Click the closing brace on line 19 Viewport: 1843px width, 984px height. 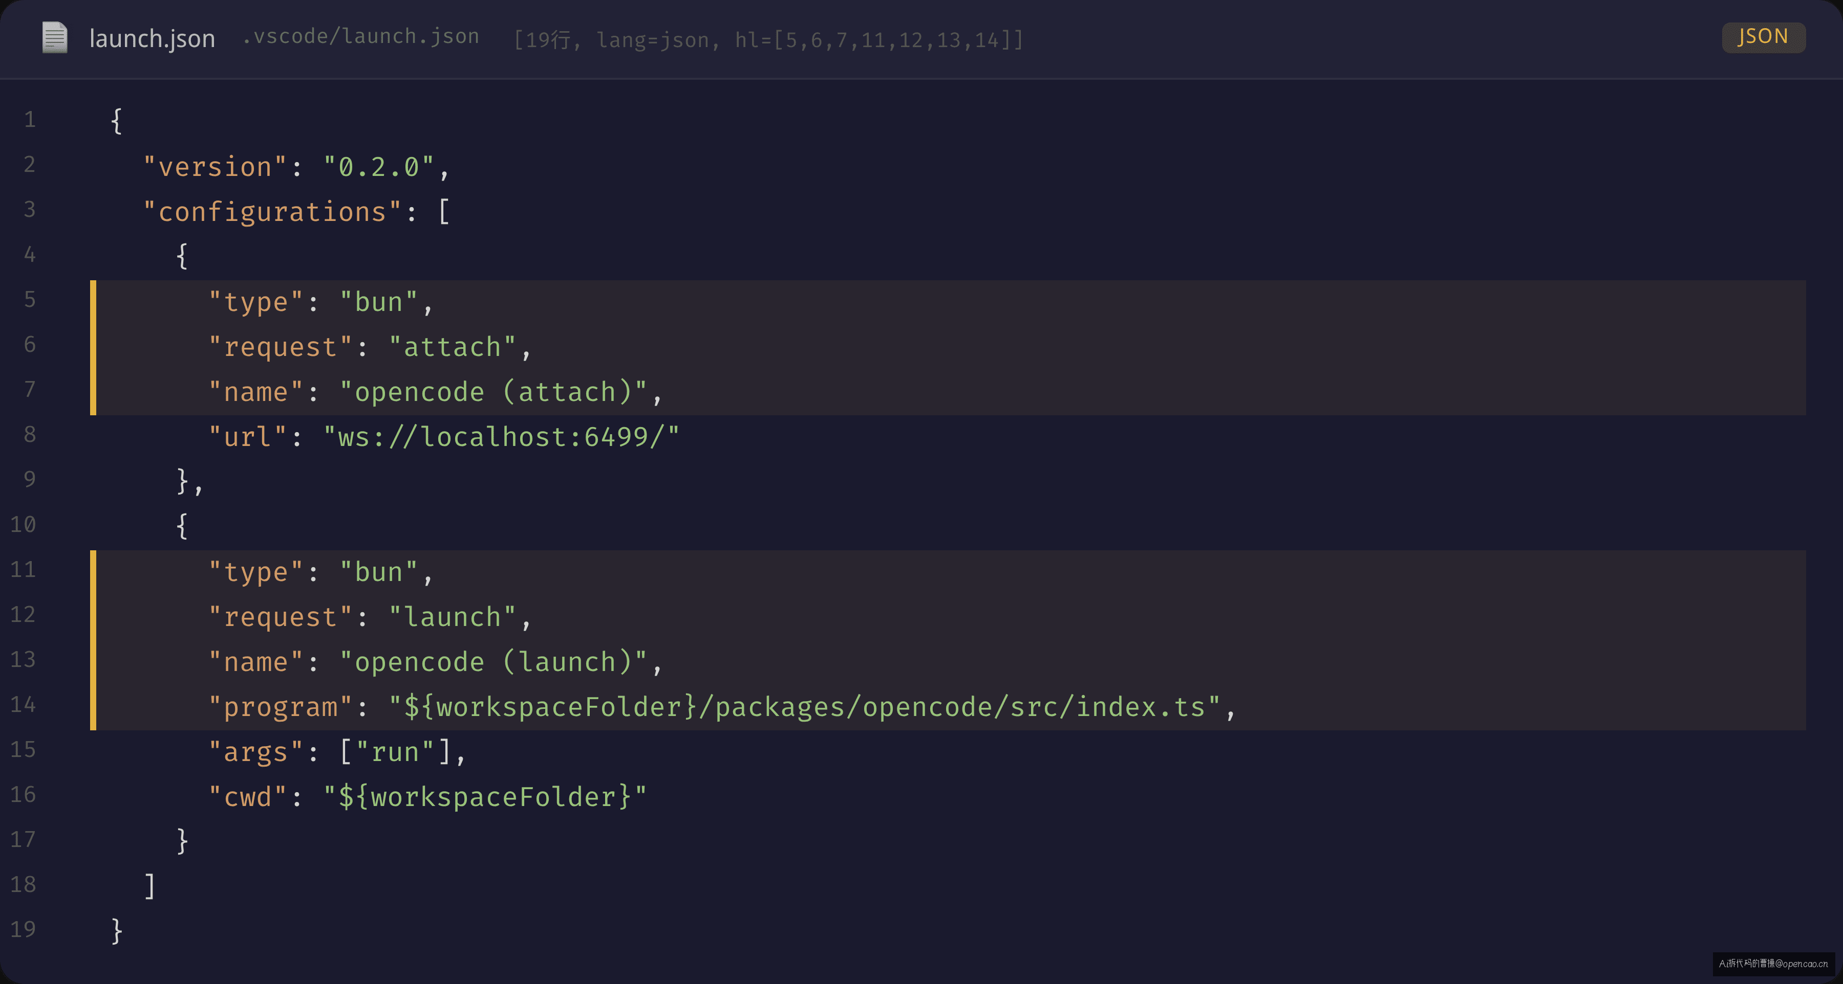tap(117, 932)
